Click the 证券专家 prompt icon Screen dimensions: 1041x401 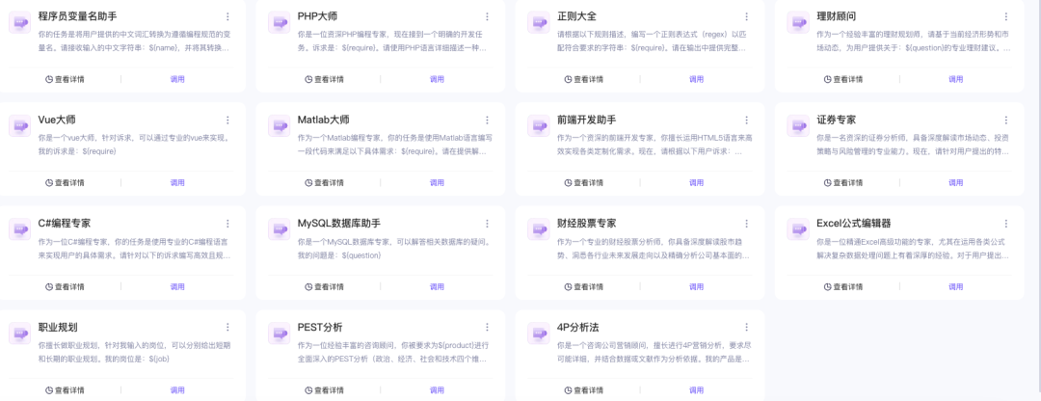point(798,125)
